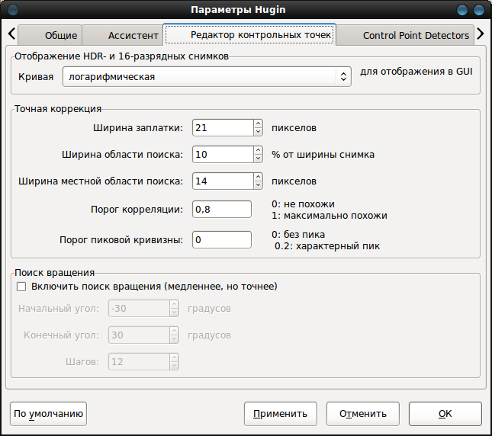This screenshot has width=492, height=436.
Task: Enable Включить поиск вращения checkbox
Action: pos(21,287)
